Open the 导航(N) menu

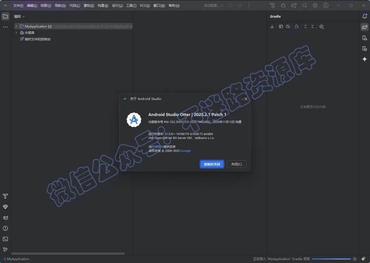(x=60, y=5)
